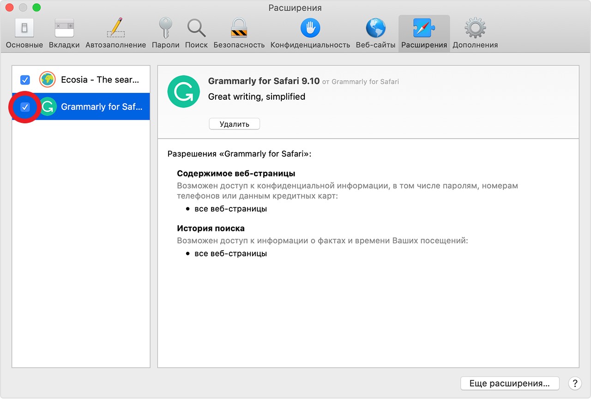Click the Ecosia globe icon in list
Screen dimensions: 591x399
47,80
